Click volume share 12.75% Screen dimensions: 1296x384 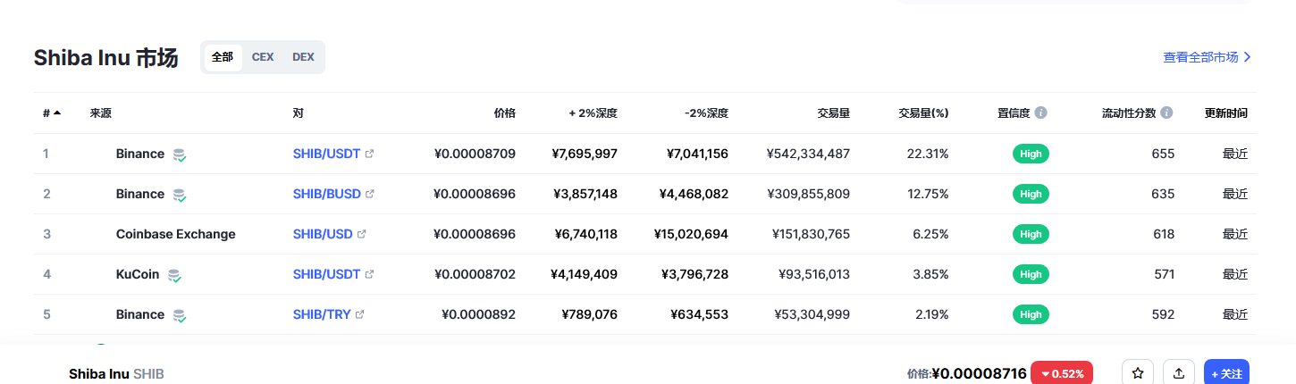(x=928, y=194)
